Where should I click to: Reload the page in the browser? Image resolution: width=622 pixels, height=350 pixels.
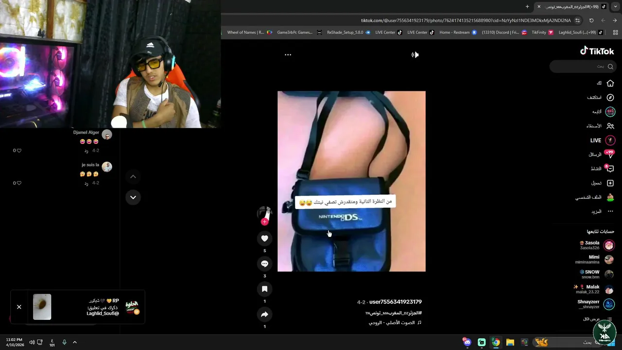pos(591,20)
